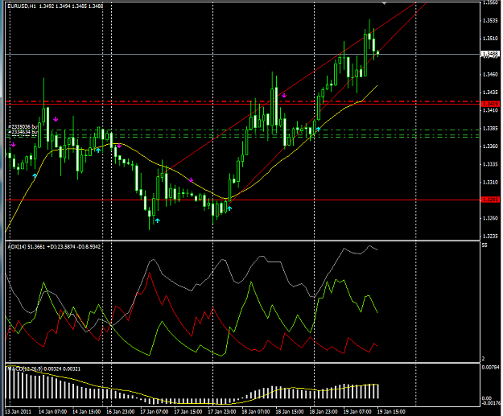The height and width of the screenshot is (416, 503).
Task: Click the #2335036 buy order label
Action: coord(23,127)
